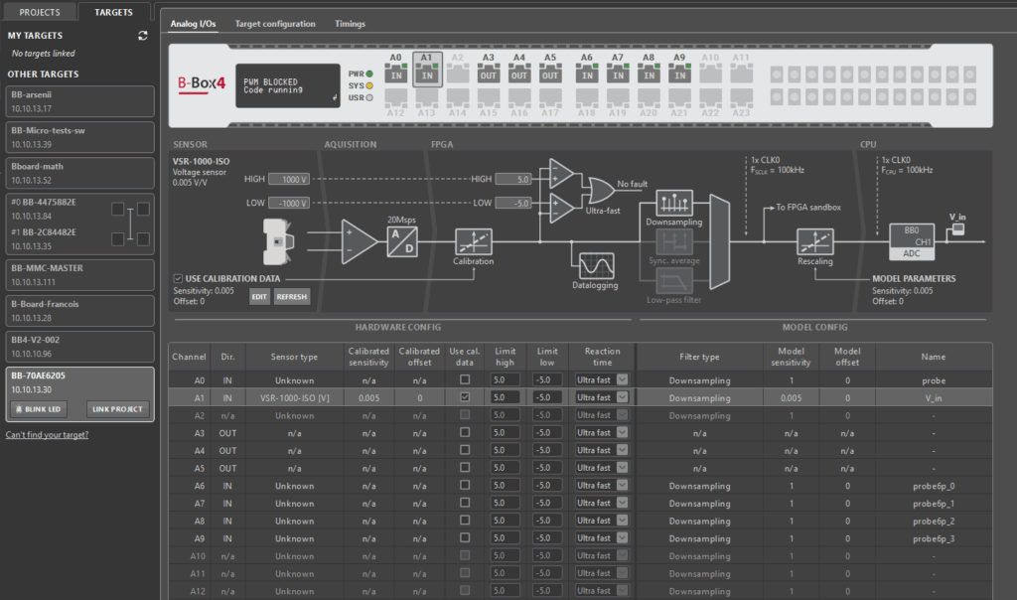Viewport: 1017px width, 600px height.
Task: Click the Limit high field for A1
Action: pos(505,397)
